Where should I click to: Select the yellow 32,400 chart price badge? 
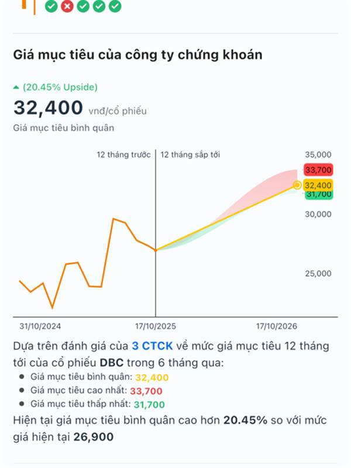[x=318, y=185]
